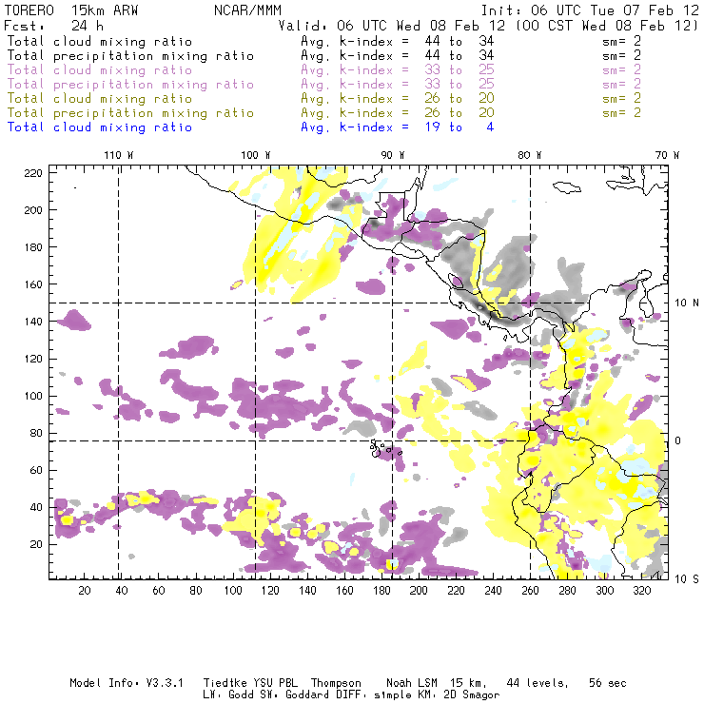Viewport: 704px width, 704px height.
Task: Click left axis grid label "120"
Action: (33, 359)
